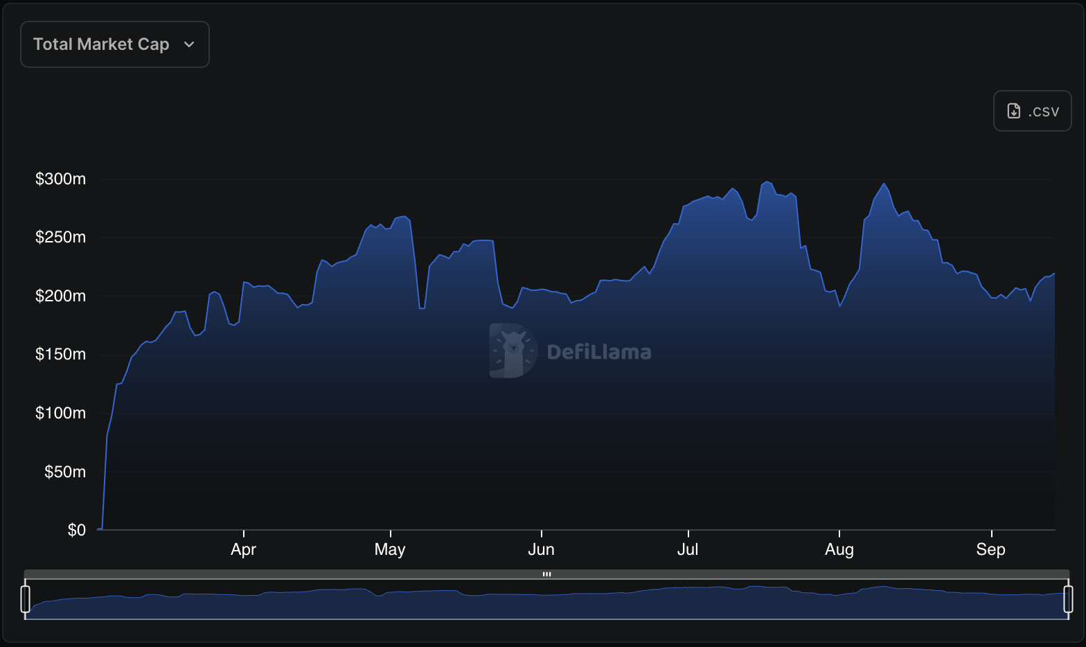Image resolution: width=1086 pixels, height=647 pixels.
Task: Click the $0 y-axis label
Action: [x=77, y=530]
